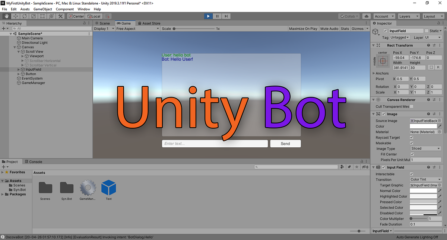Uncheck the Maskable option
447x240 pixels.
click(412, 143)
